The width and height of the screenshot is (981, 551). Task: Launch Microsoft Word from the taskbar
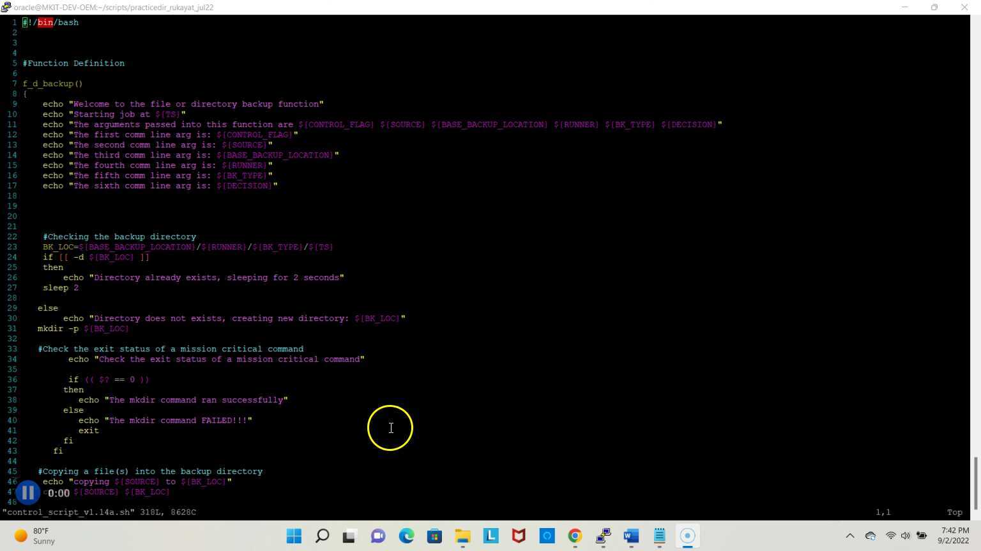[x=631, y=536]
